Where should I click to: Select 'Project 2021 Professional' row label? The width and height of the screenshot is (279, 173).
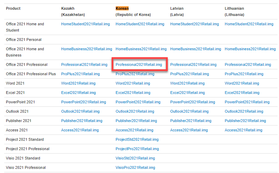[x=28, y=149]
